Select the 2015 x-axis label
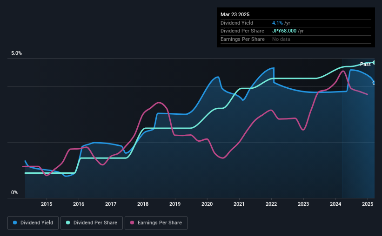This screenshot has height=236, width=382. [47, 204]
